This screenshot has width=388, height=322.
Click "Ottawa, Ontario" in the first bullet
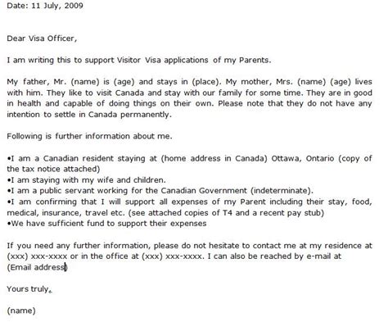tap(303, 158)
